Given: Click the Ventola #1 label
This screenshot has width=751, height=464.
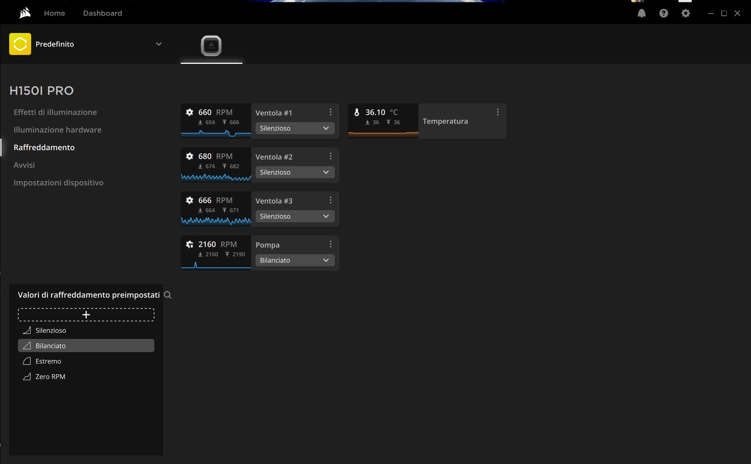Looking at the screenshot, I should 274,113.
